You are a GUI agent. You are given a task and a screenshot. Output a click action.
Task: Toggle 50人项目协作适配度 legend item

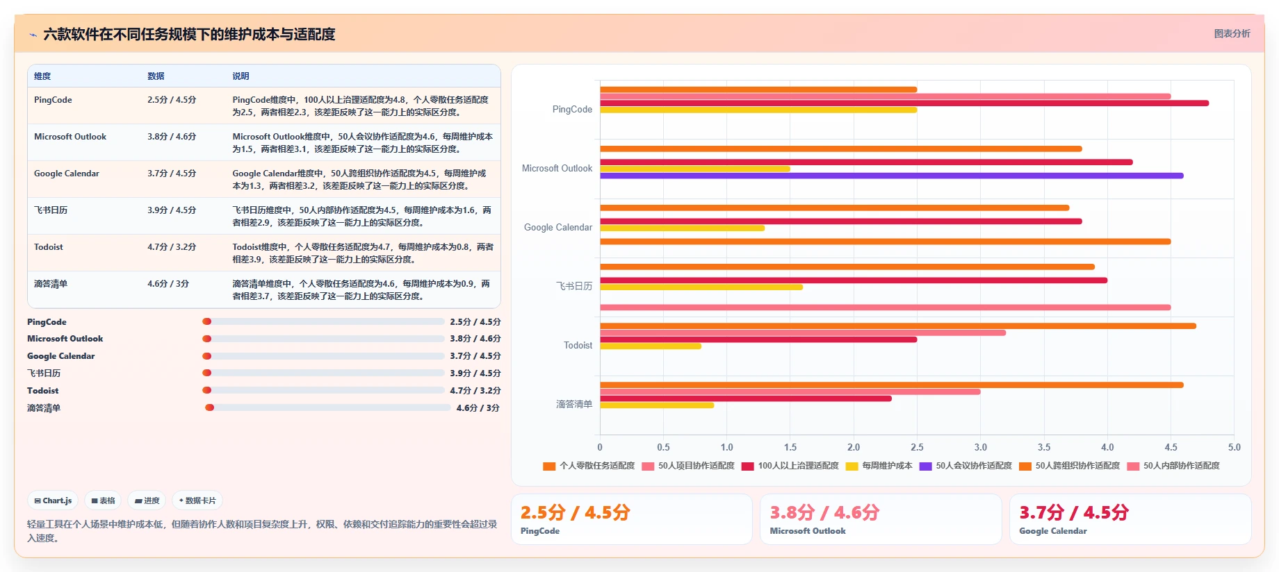point(688,466)
